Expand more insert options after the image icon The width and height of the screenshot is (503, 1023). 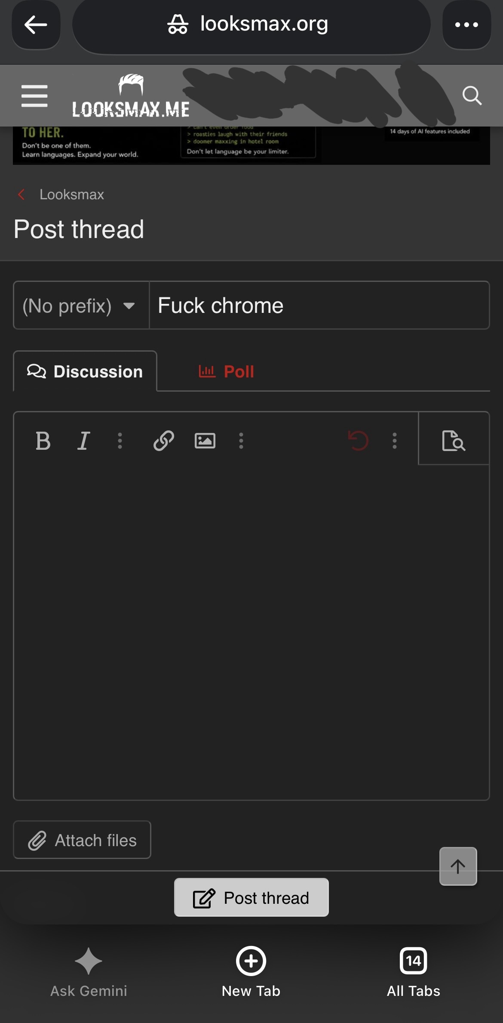click(x=241, y=441)
